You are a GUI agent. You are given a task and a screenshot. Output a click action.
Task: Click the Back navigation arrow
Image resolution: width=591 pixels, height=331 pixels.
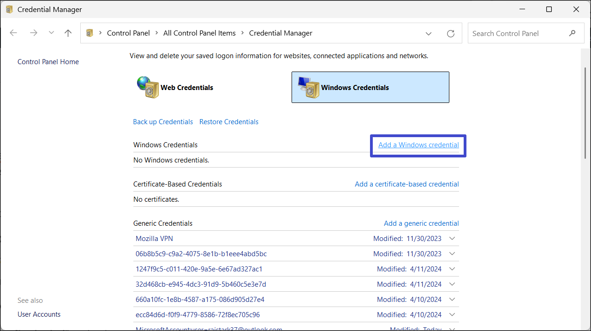coord(13,33)
